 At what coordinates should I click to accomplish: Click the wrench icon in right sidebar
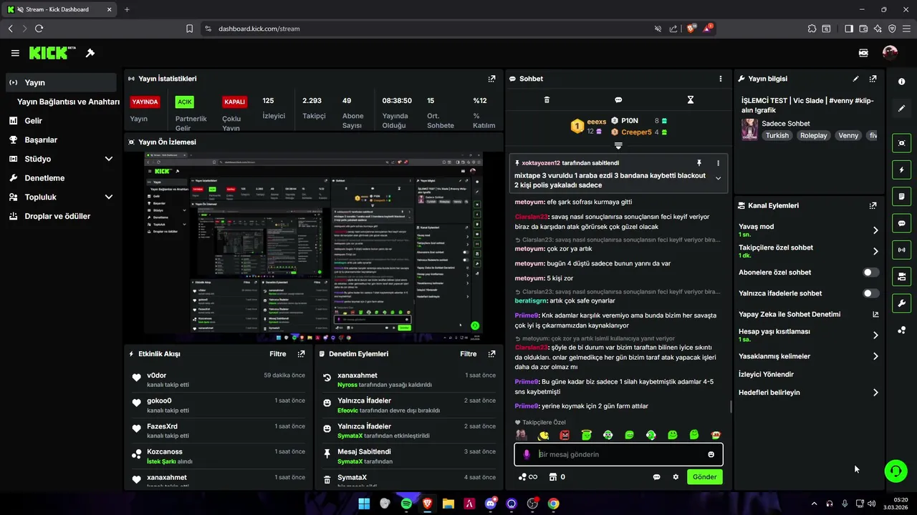point(901,303)
